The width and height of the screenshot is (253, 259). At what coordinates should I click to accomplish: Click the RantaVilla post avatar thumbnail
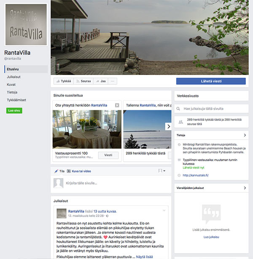click(62, 213)
